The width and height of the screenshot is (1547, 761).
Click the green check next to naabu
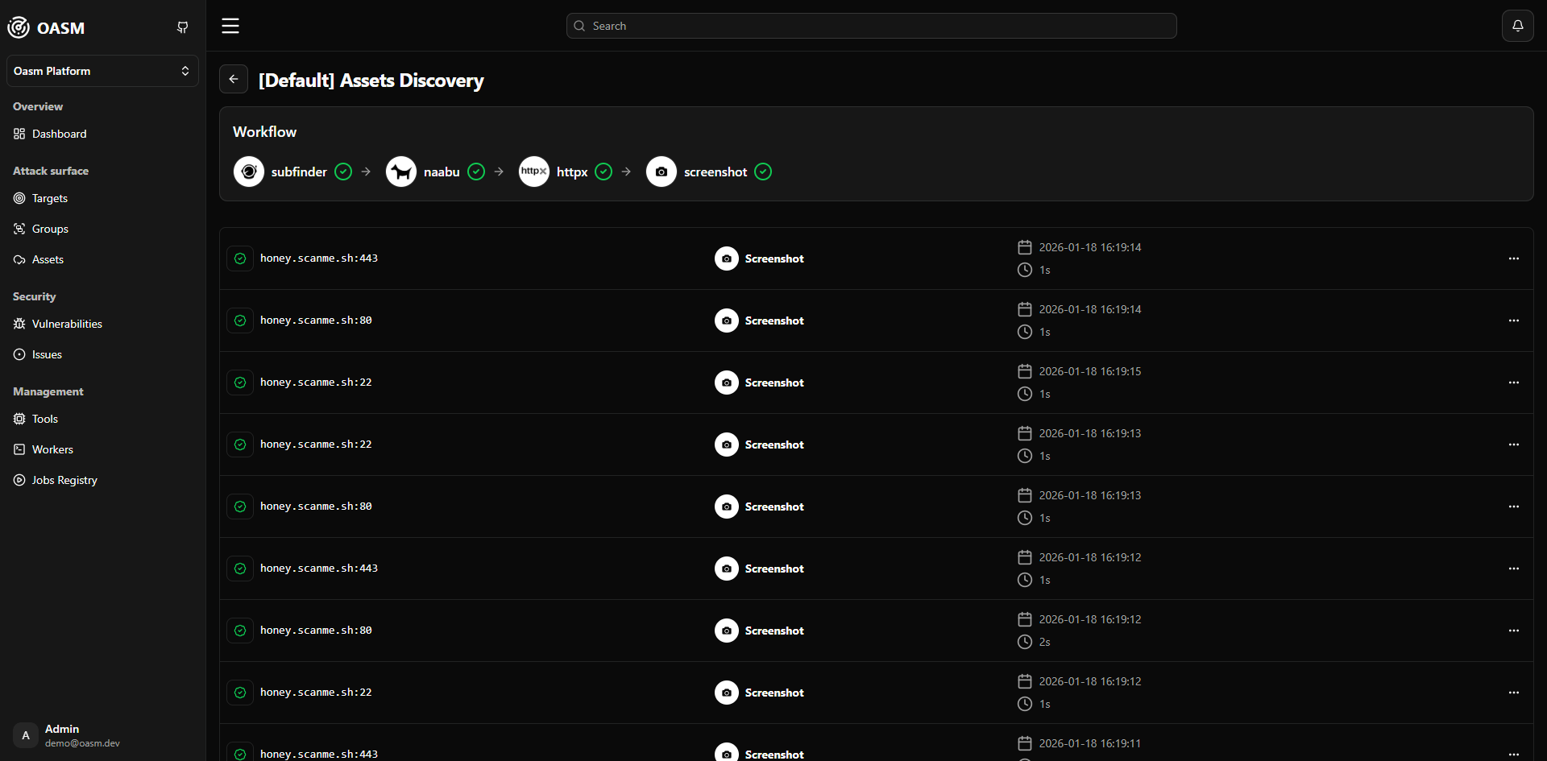click(x=476, y=172)
